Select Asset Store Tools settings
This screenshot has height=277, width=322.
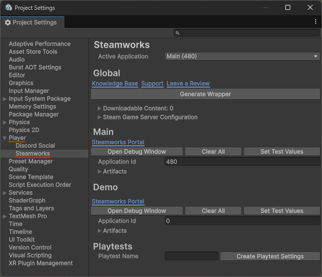pyautogui.click(x=33, y=51)
